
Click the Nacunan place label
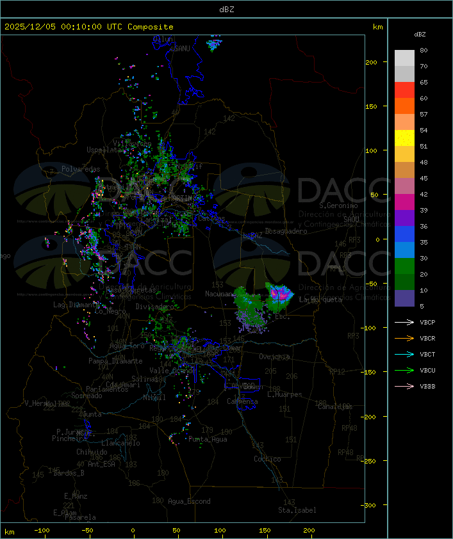tap(219, 294)
